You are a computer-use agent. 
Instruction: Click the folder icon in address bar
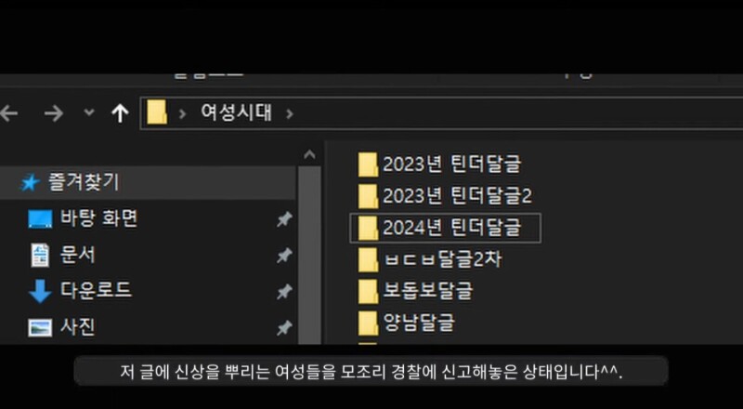point(157,113)
